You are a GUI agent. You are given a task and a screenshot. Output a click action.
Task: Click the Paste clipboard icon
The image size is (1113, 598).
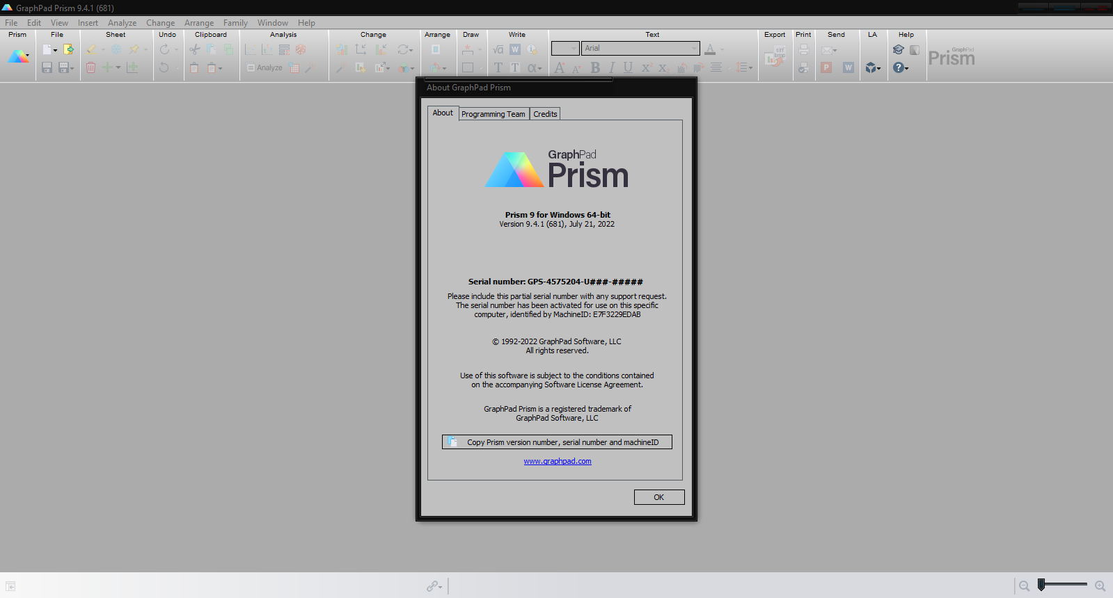click(194, 67)
